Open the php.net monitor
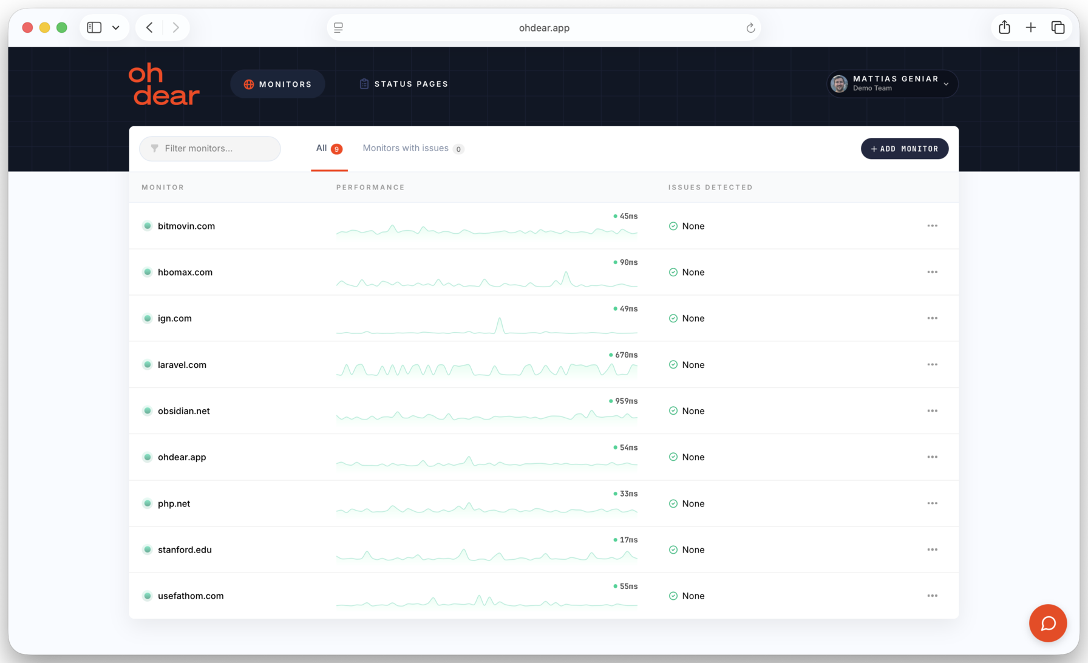 [x=174, y=503]
